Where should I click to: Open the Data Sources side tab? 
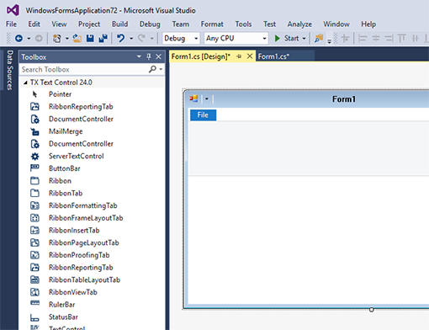[10, 70]
